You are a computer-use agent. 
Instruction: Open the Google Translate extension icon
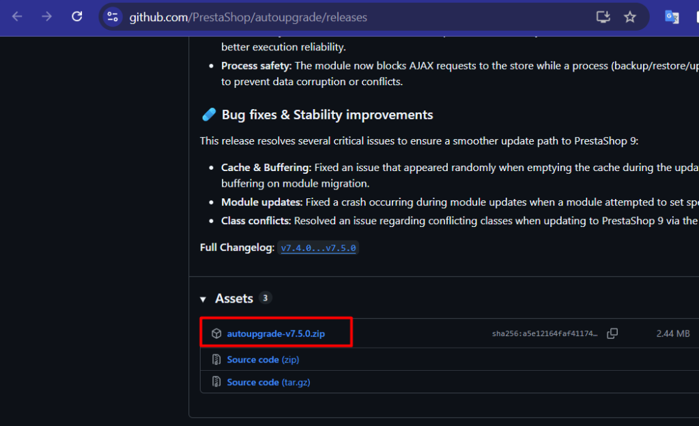point(672,17)
